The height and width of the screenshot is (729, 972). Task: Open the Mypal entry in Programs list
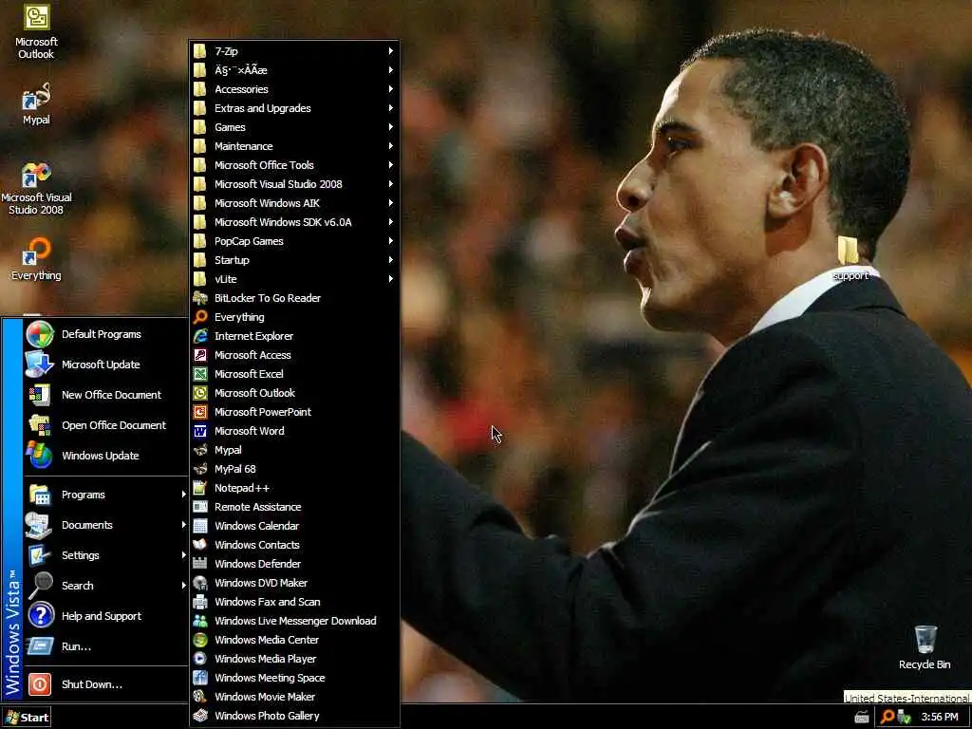click(294, 450)
